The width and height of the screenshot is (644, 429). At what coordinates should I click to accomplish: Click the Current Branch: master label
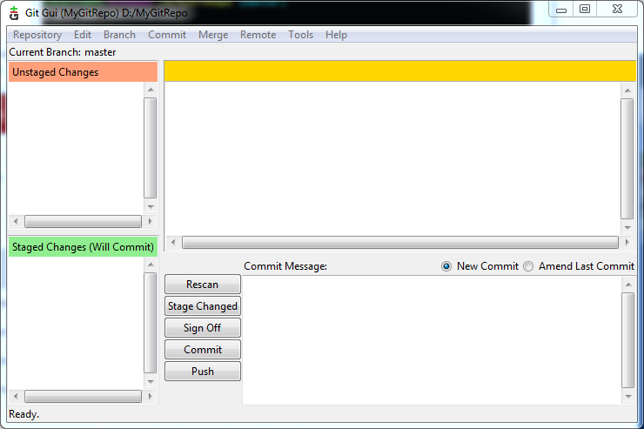pos(63,52)
